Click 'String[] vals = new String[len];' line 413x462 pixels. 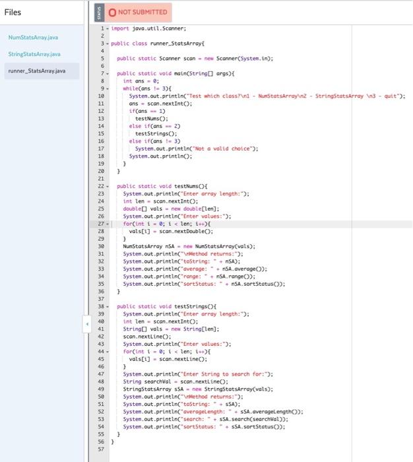tap(171, 329)
